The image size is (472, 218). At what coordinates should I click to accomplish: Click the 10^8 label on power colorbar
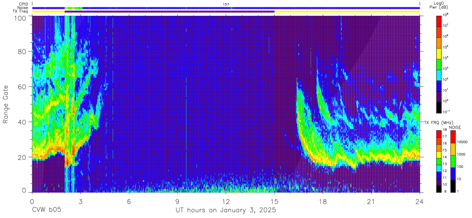446,15
